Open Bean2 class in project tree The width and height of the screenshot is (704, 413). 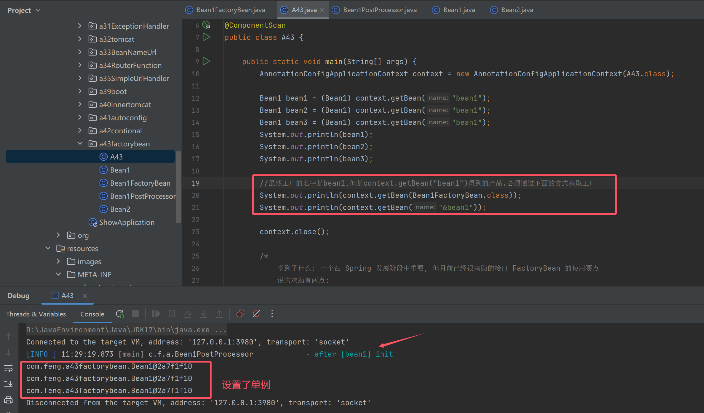120,209
